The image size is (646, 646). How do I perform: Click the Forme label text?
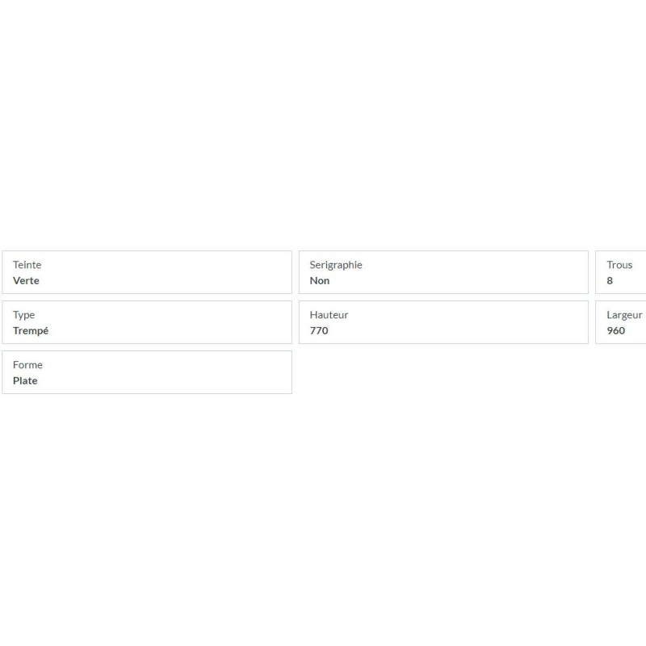coord(27,365)
